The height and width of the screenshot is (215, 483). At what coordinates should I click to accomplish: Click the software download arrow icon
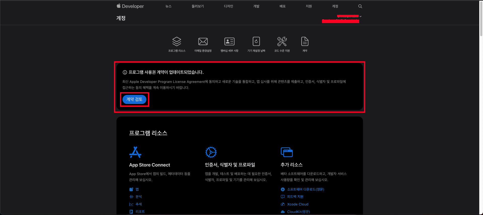click(283, 189)
